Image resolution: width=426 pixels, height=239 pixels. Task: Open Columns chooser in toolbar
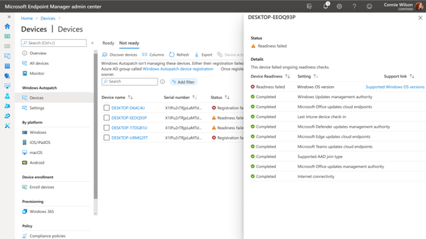[x=153, y=55]
